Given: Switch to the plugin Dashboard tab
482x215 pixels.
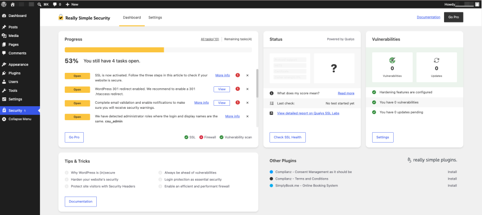Looking at the screenshot, I should pyautogui.click(x=132, y=17).
